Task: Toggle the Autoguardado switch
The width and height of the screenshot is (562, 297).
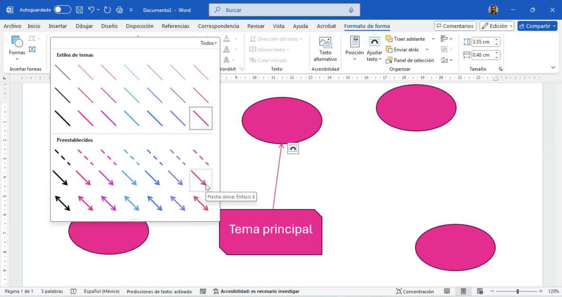Action: point(62,10)
